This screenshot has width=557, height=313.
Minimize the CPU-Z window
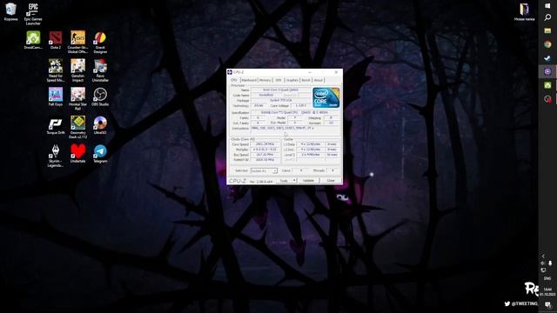[310, 72]
